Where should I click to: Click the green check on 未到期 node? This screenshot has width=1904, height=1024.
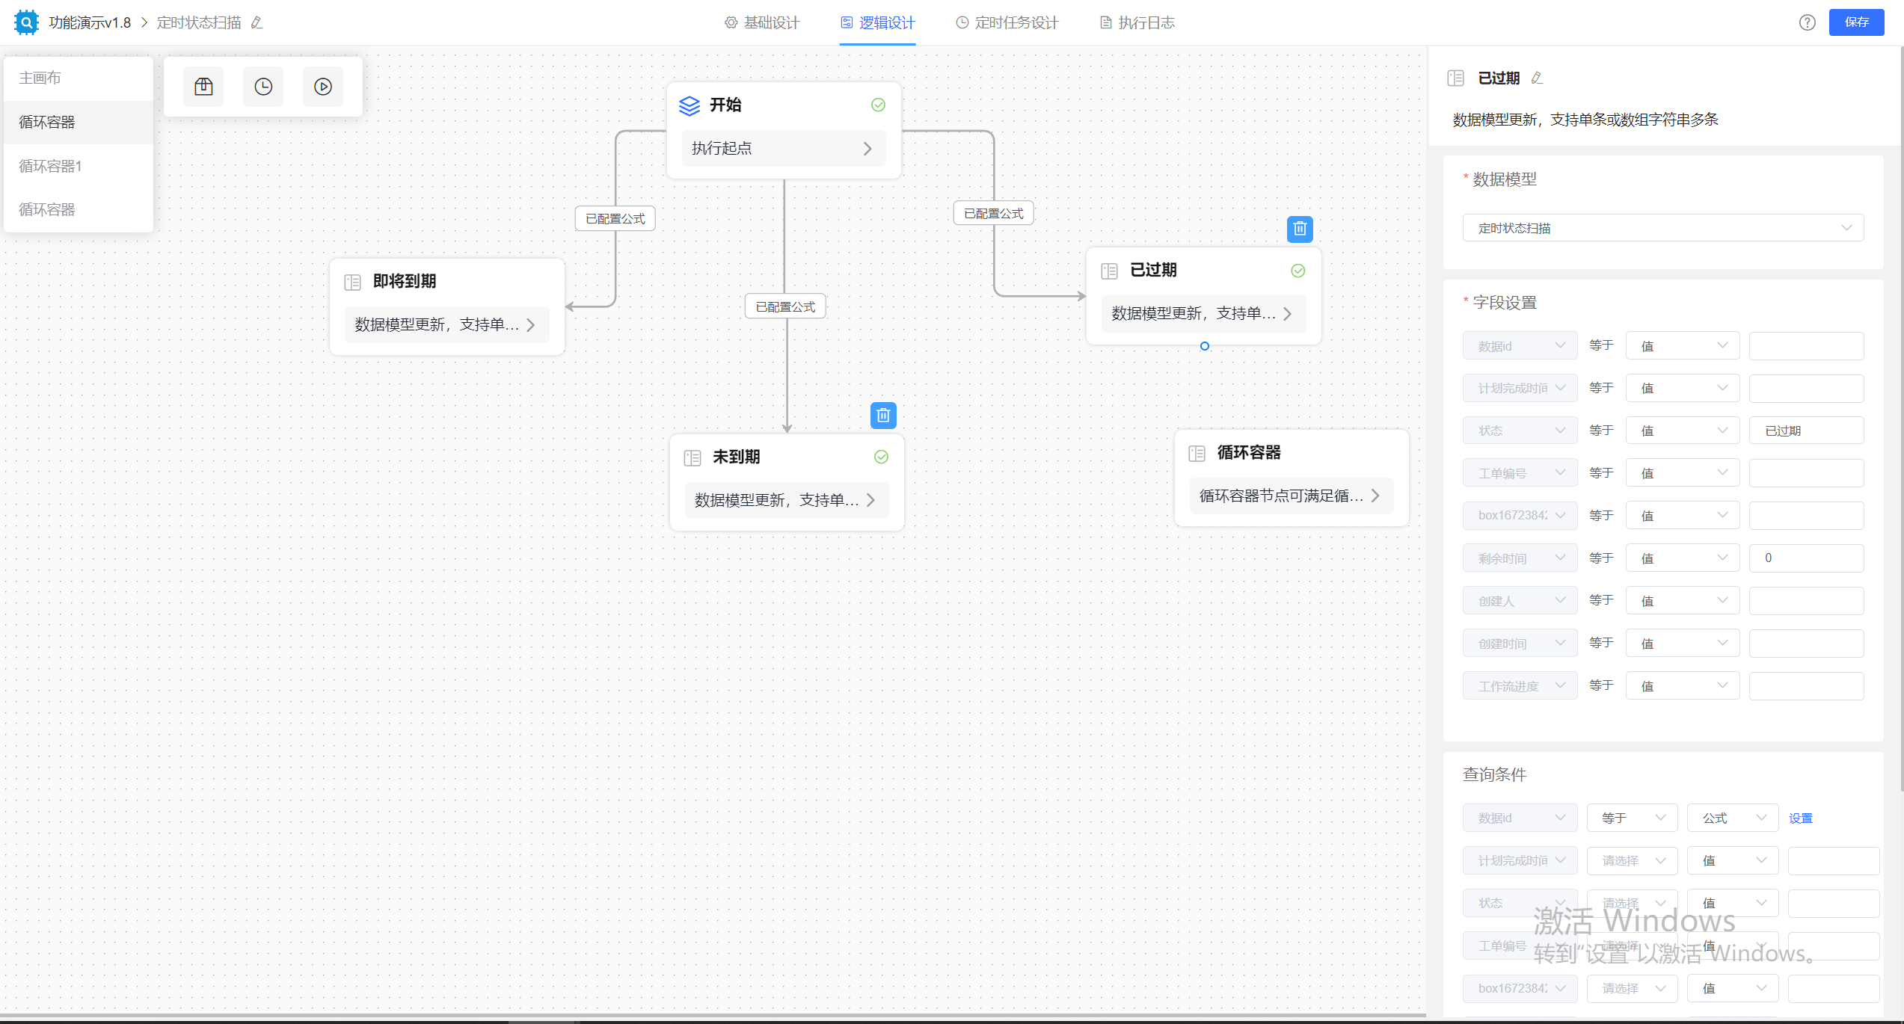(882, 457)
